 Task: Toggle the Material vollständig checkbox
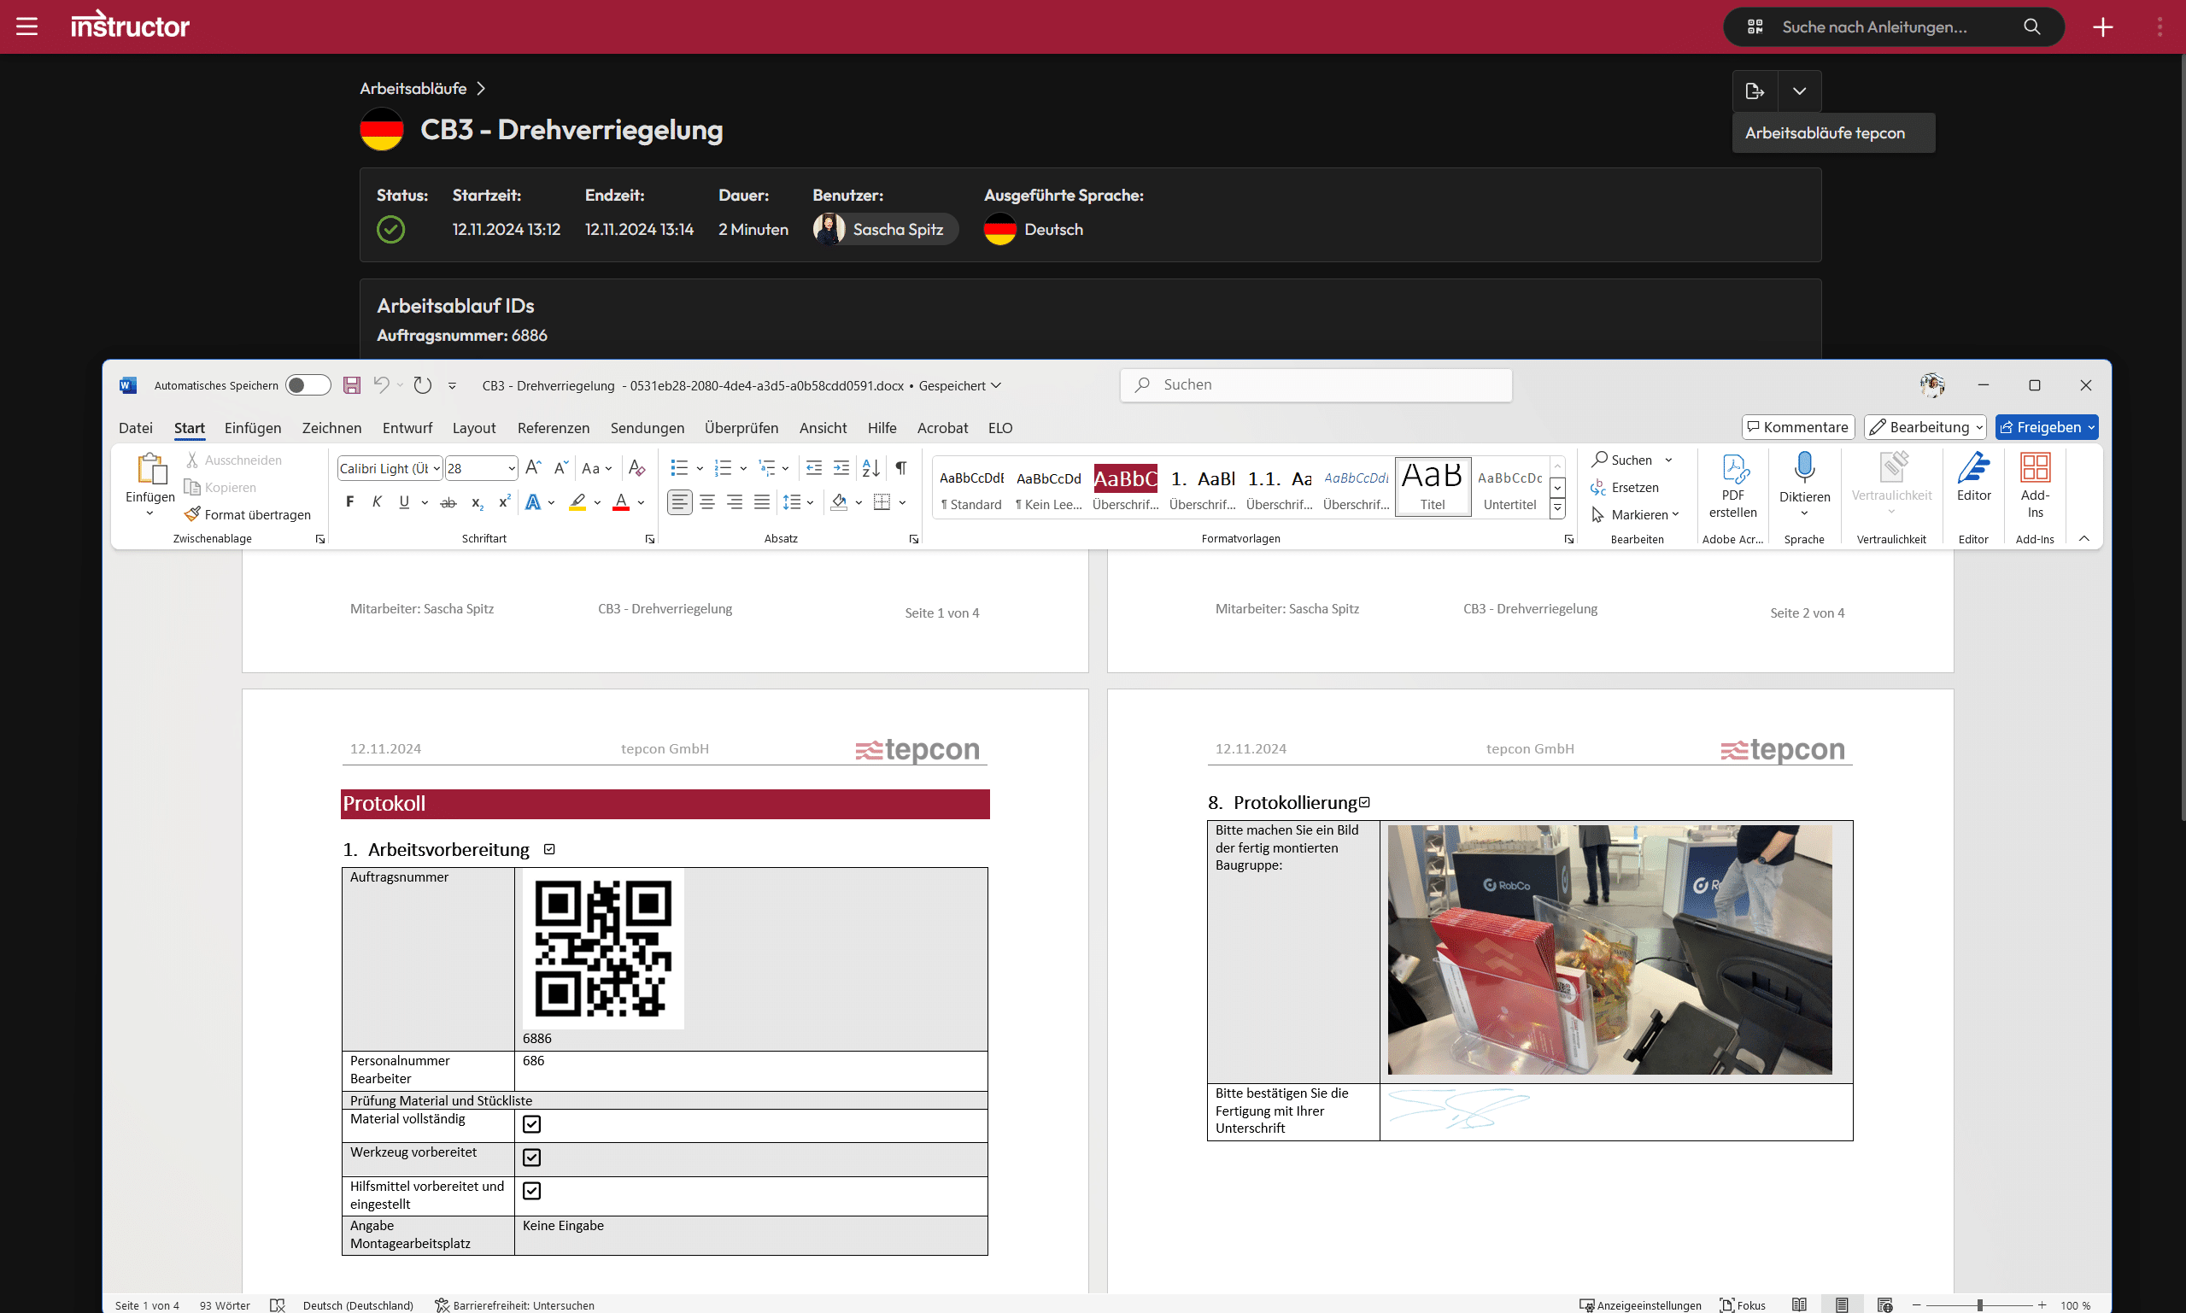pos(531,1123)
